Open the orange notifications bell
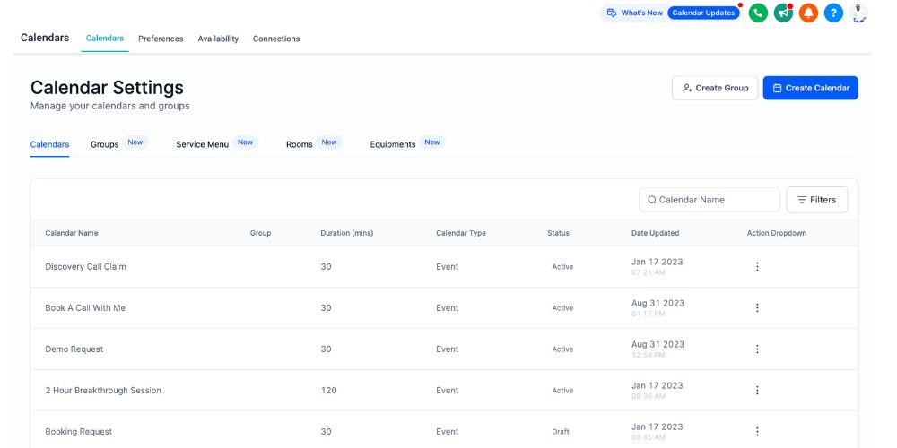The height and width of the screenshot is (448, 897). point(808,13)
